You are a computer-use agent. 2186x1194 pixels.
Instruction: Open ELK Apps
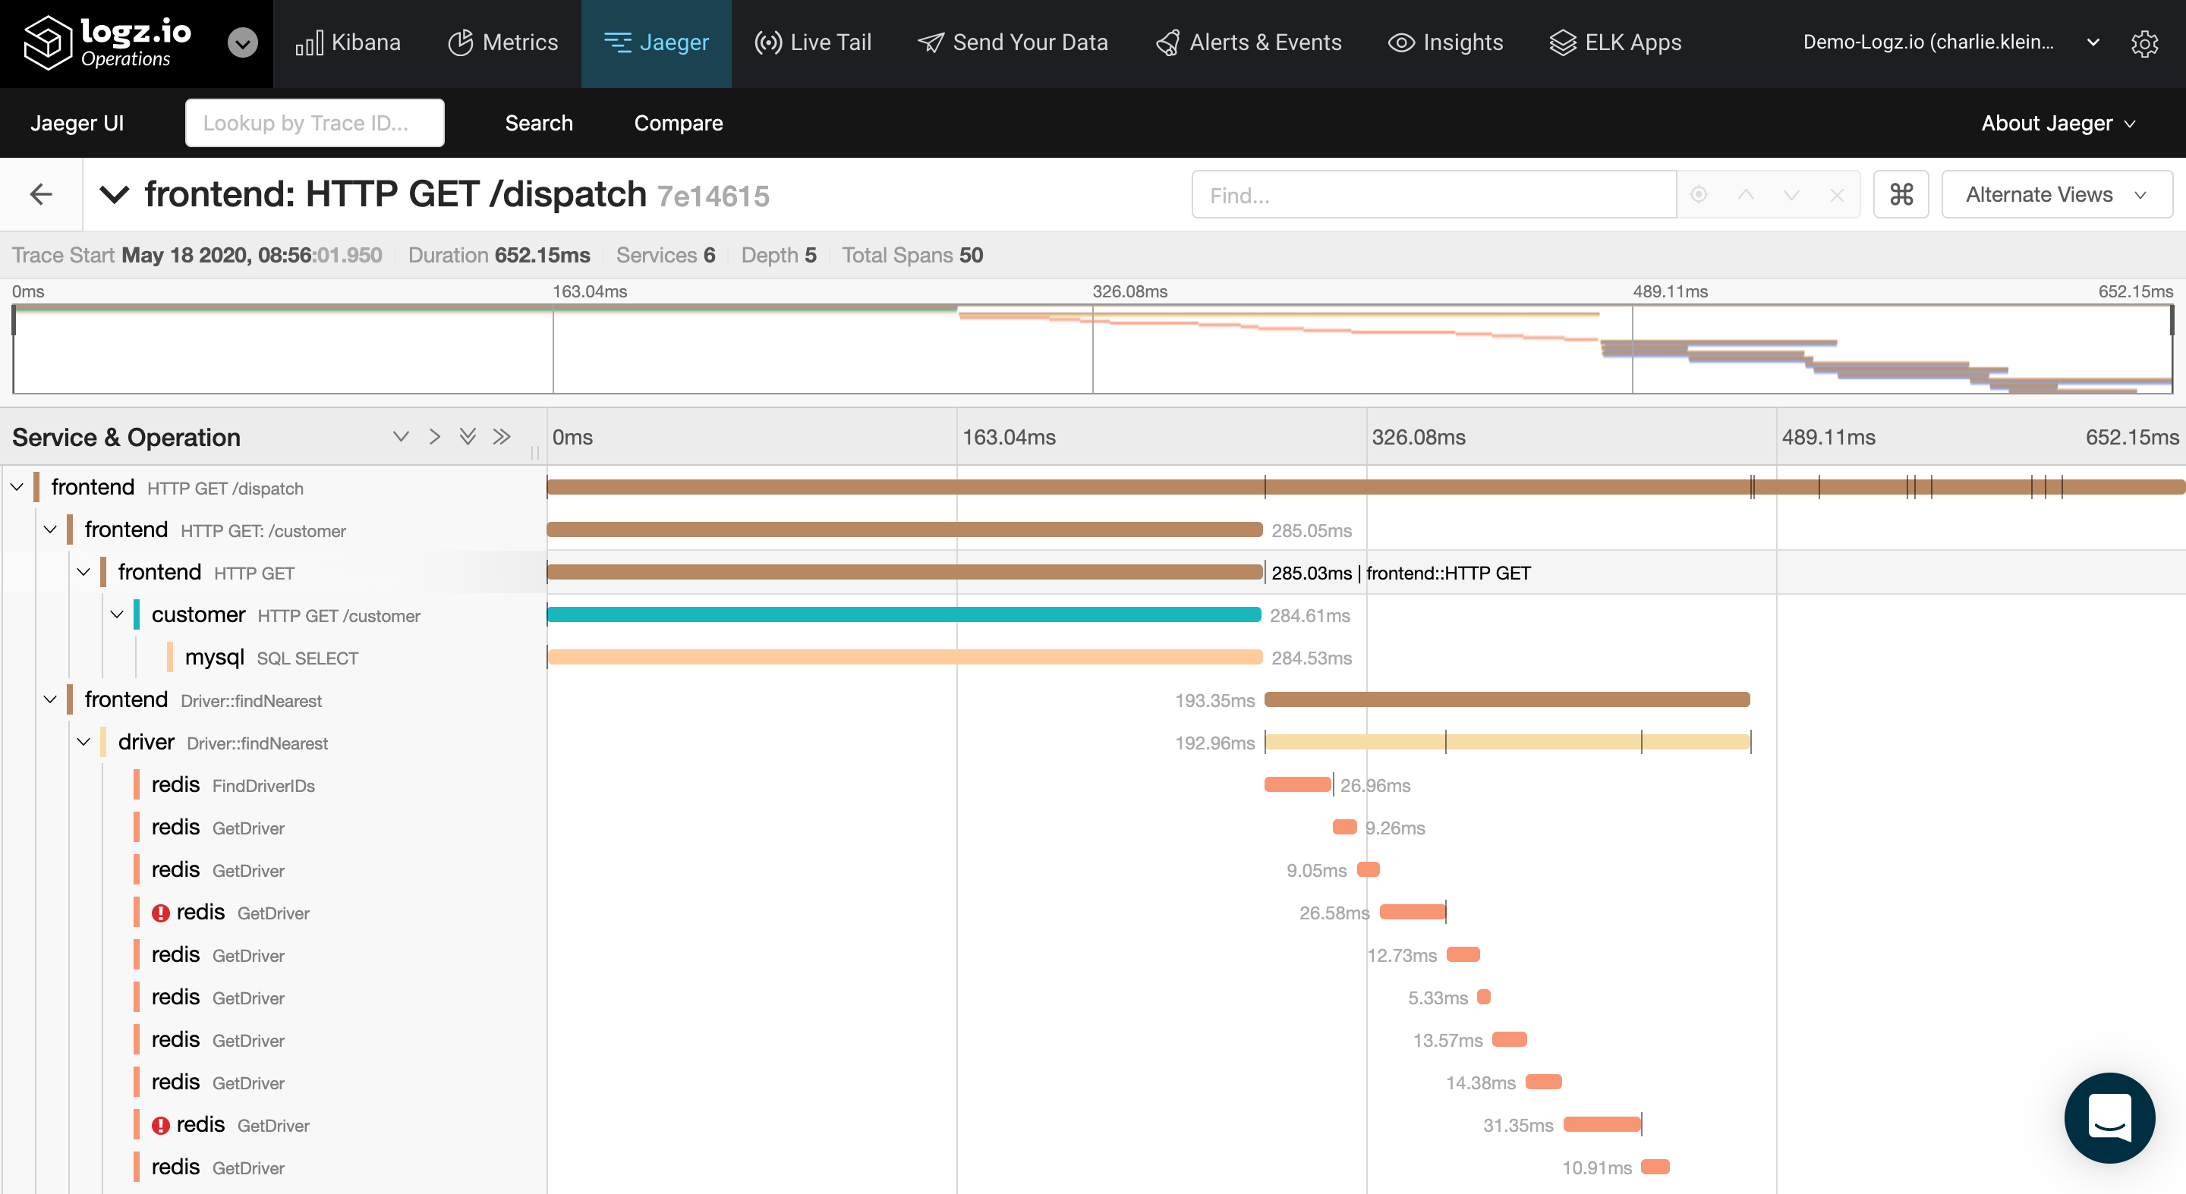coord(1615,42)
